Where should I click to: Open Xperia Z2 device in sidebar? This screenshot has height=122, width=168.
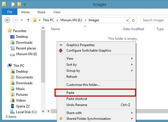22,106
